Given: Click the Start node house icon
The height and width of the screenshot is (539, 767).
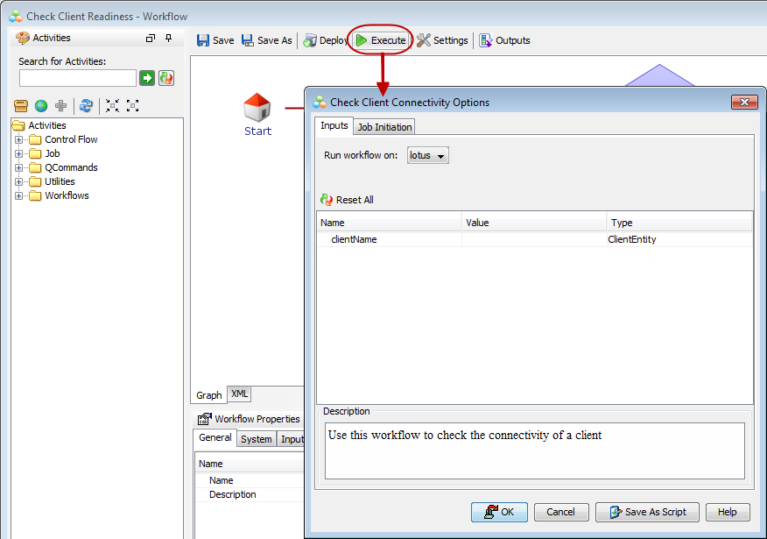Looking at the screenshot, I should [257, 108].
